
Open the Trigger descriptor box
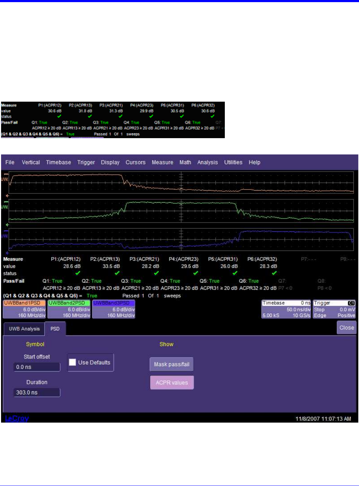(334, 309)
